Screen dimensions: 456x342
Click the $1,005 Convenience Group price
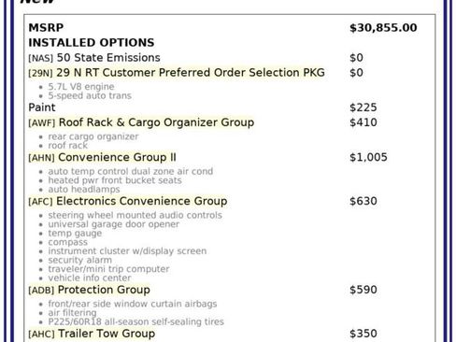[368, 157]
